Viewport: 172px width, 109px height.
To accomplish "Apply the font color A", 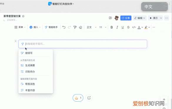I will tap(139, 27).
